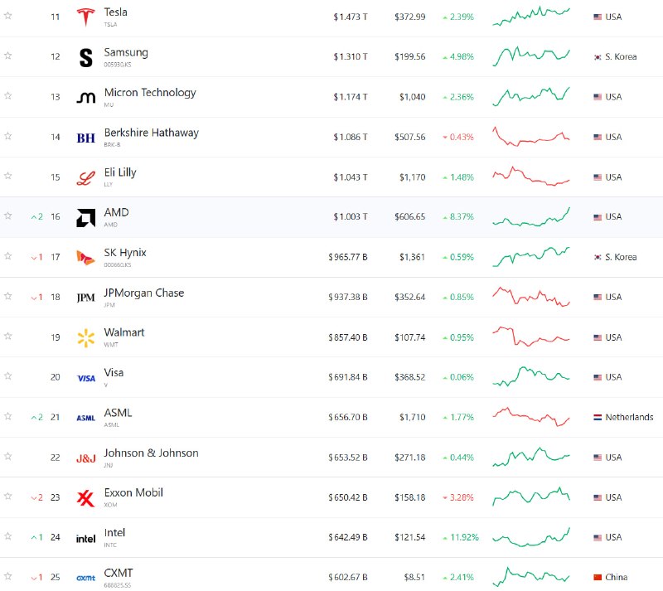Click the Eli Lilly logo
Screen dimensions: 663x591
point(86,177)
